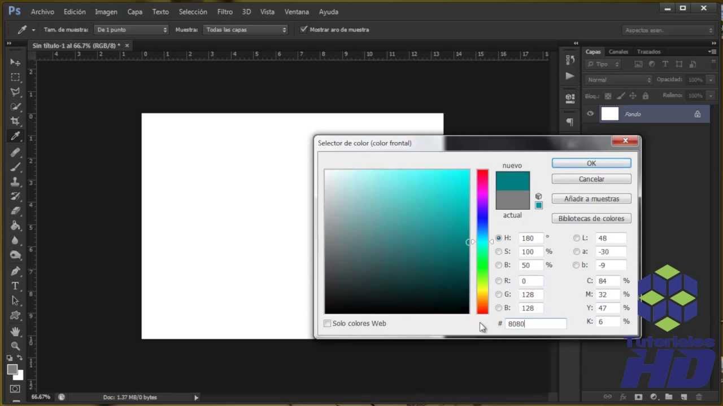723x406 pixels.
Task: Select the Polygonal Lasso tool
Action: (x=15, y=92)
